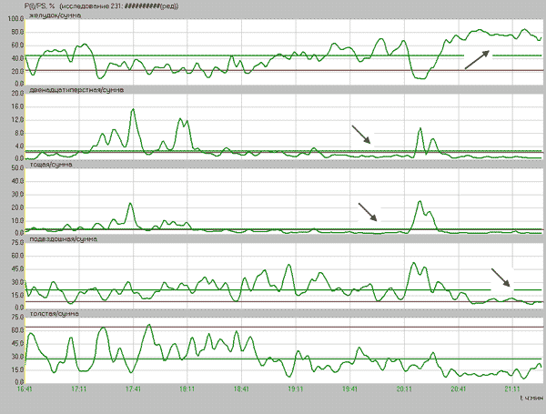Click the 18:41 time axis label
Image resolution: width=546 pixels, height=414 pixels.
pyautogui.click(x=241, y=389)
